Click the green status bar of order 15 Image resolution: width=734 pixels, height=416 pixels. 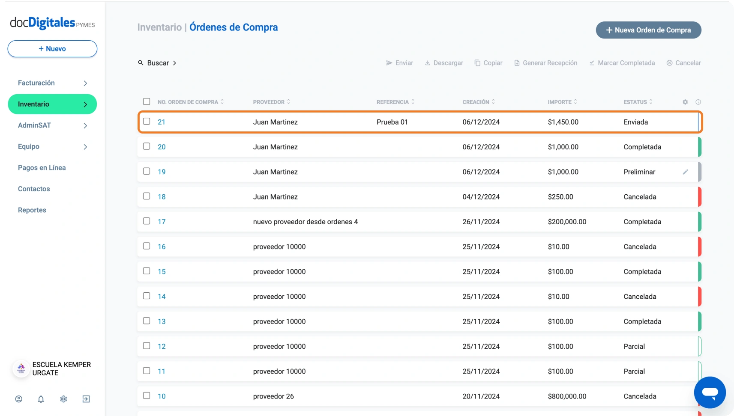(x=699, y=272)
